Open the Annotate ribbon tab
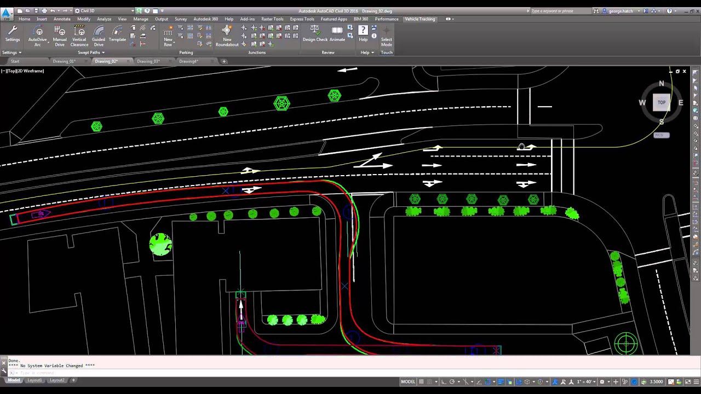 point(62,19)
